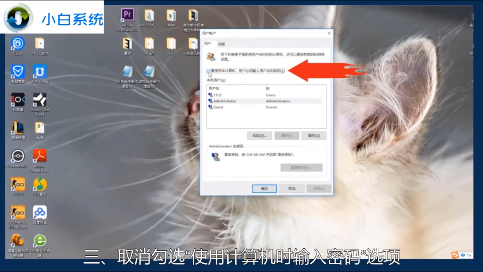Open the CSGO desktop shortcut
Screen dimensions: 483x272
pyautogui.click(x=18, y=184)
